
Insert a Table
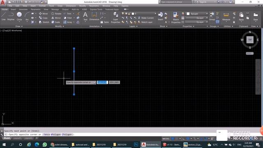tap(104, 22)
